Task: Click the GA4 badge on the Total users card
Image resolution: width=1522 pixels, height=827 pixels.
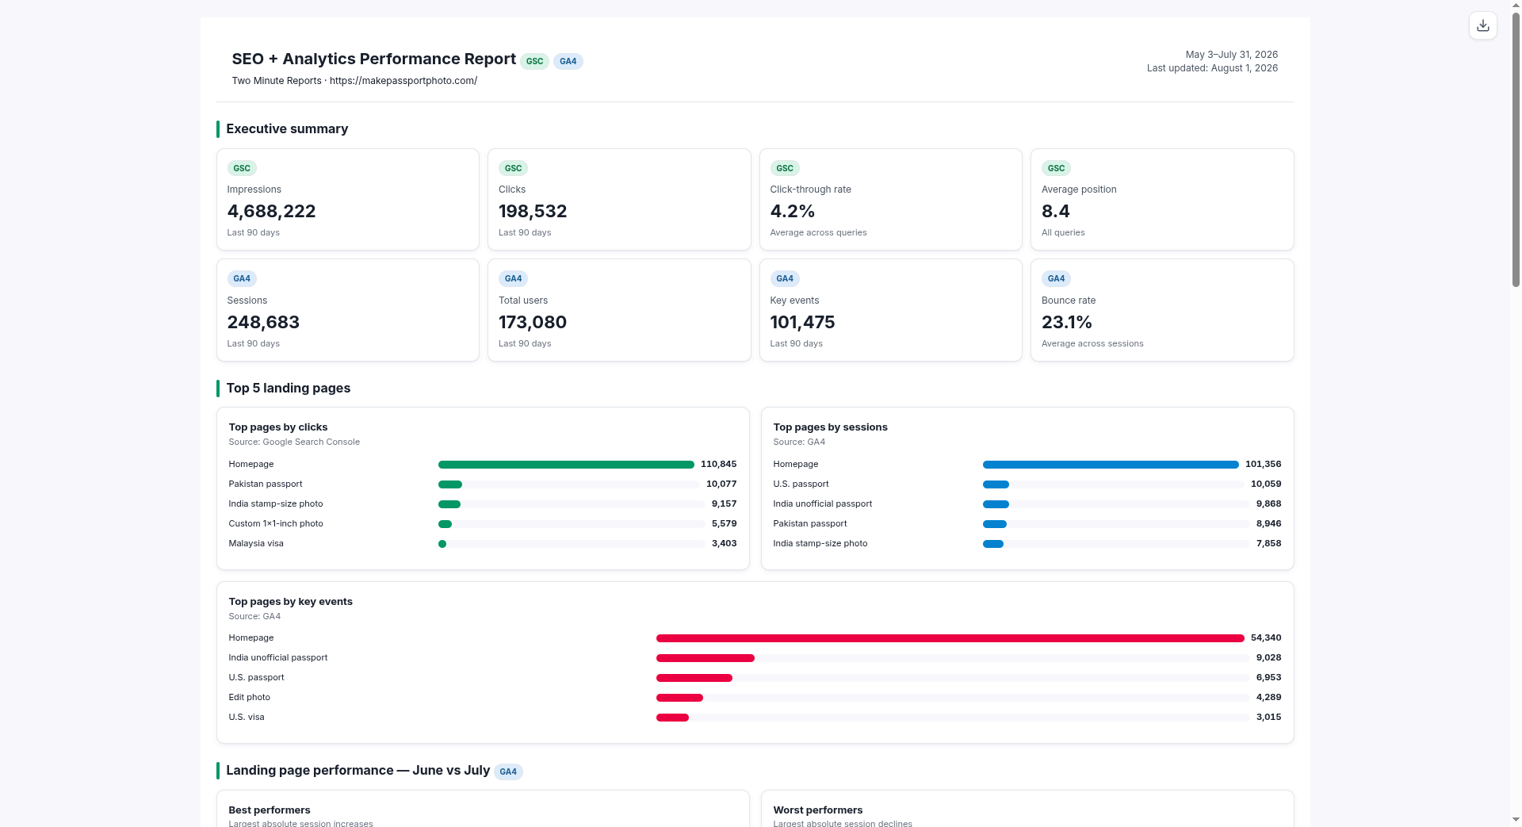Action: tap(513, 278)
